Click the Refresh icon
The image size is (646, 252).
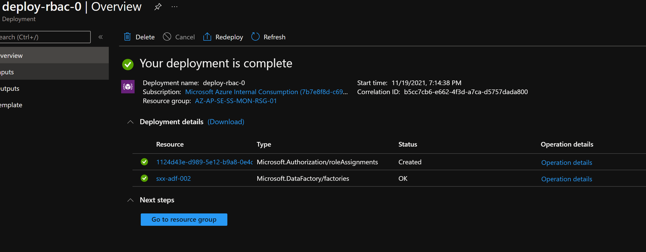click(x=255, y=37)
